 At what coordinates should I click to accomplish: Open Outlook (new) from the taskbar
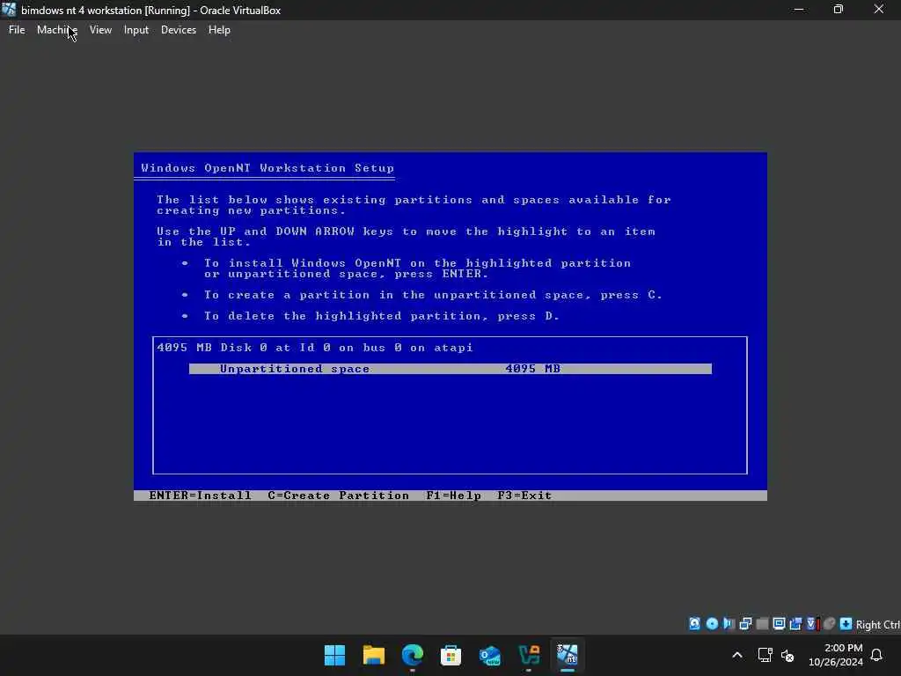coord(490,655)
